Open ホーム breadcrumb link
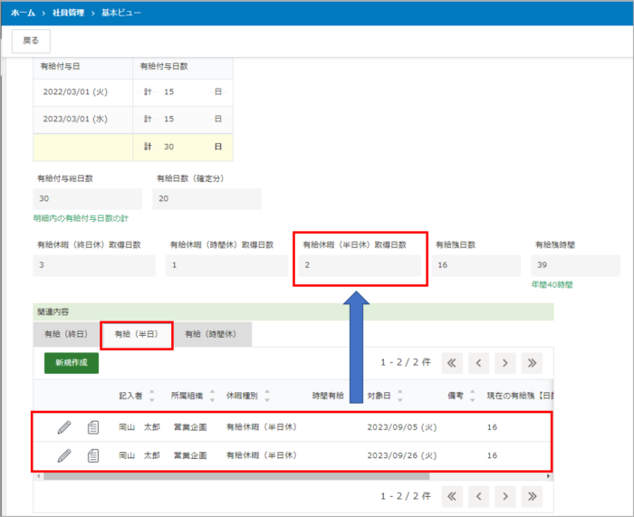 point(23,13)
